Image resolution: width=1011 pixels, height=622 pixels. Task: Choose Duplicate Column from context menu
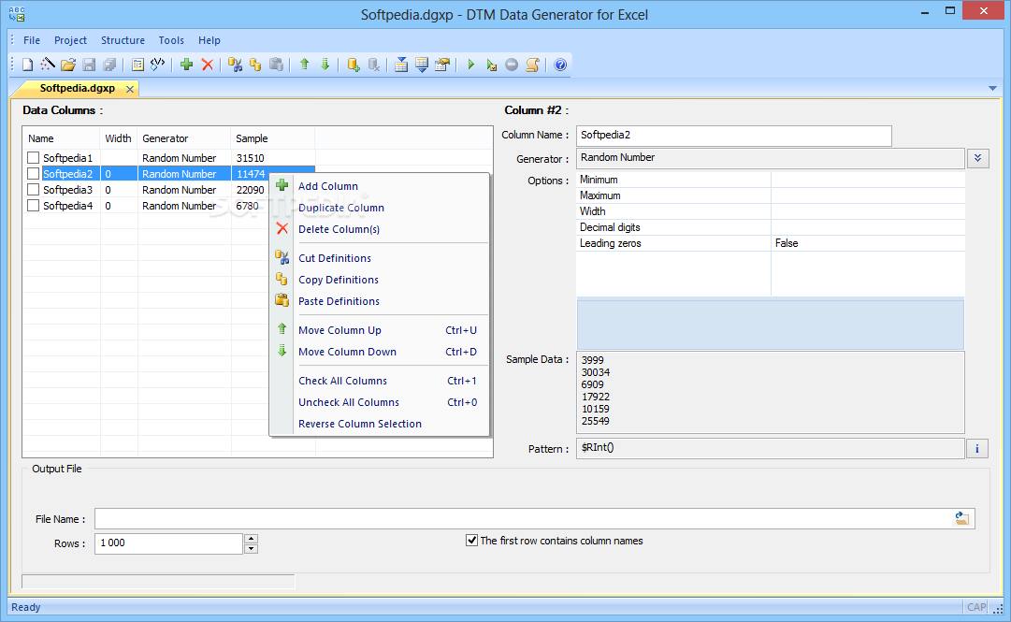pyautogui.click(x=379, y=208)
